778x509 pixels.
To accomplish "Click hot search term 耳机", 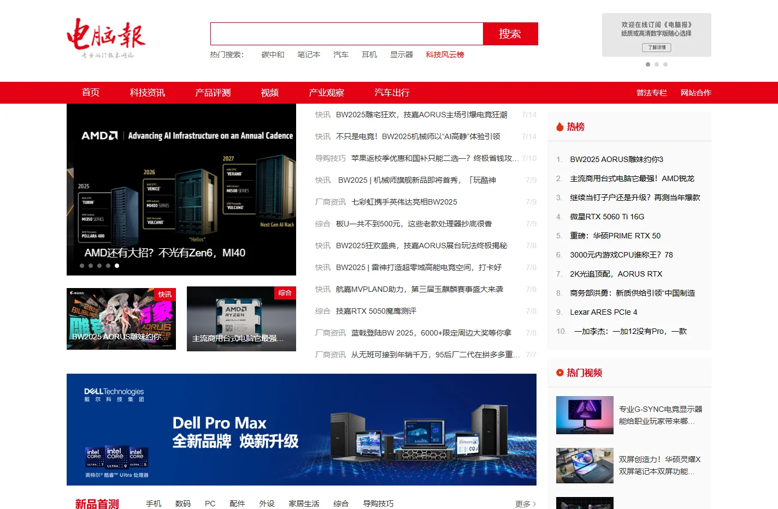I will click(x=369, y=55).
